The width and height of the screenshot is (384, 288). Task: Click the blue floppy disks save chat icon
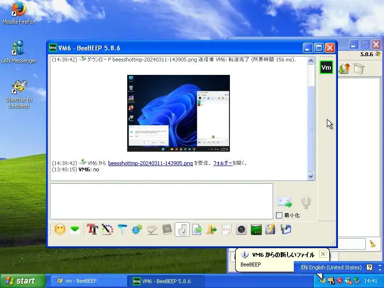point(286,230)
